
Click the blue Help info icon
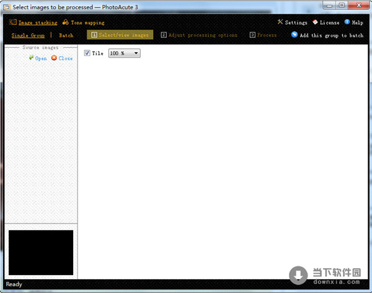[x=347, y=22]
